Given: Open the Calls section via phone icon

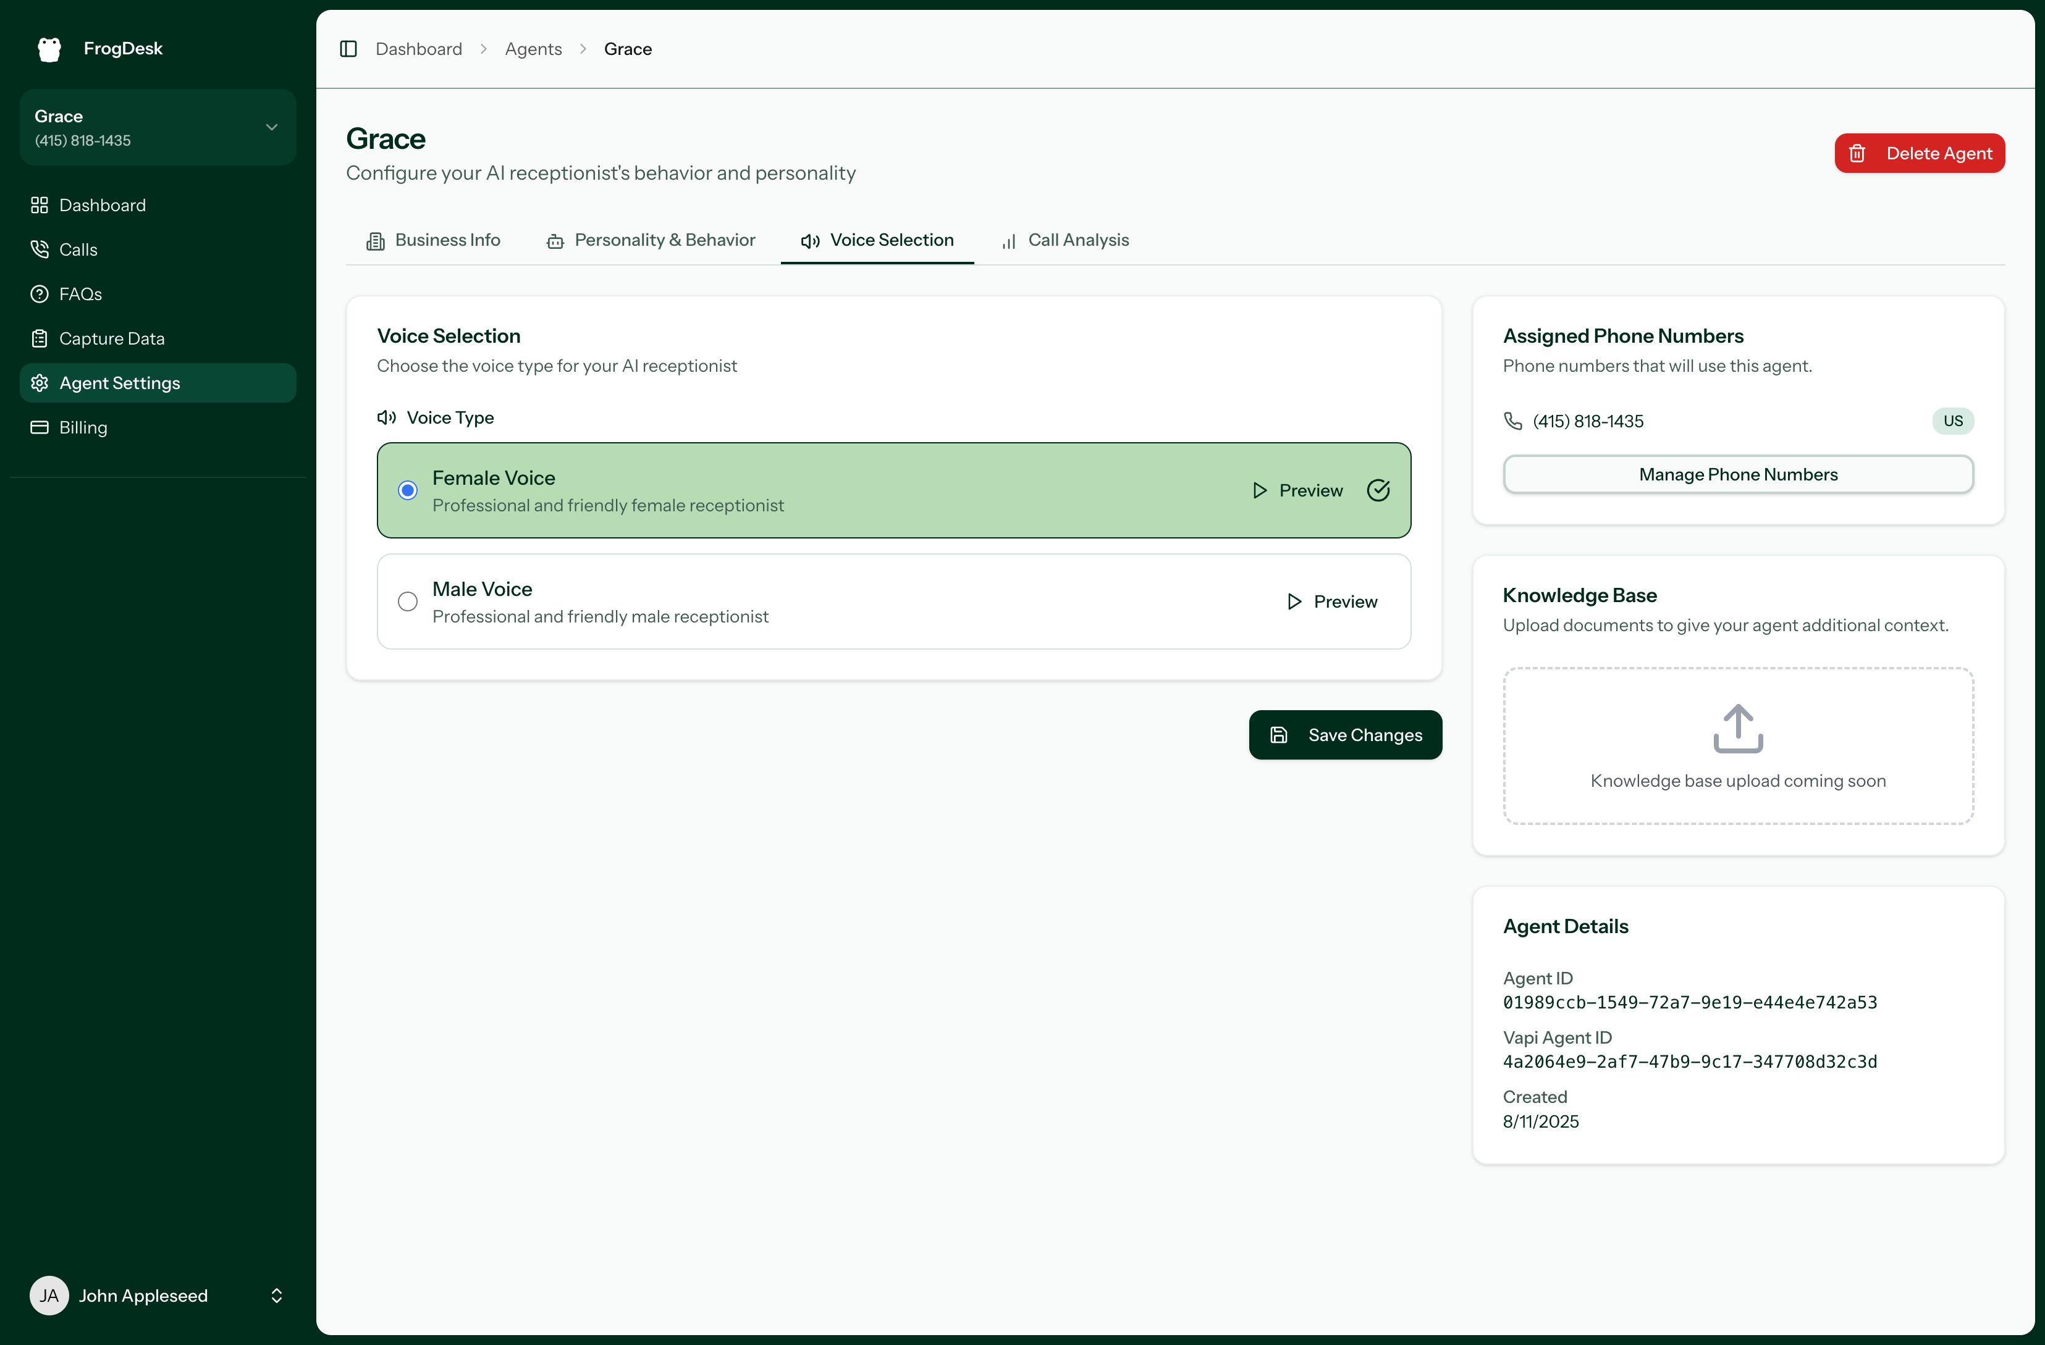Looking at the screenshot, I should [x=40, y=249].
